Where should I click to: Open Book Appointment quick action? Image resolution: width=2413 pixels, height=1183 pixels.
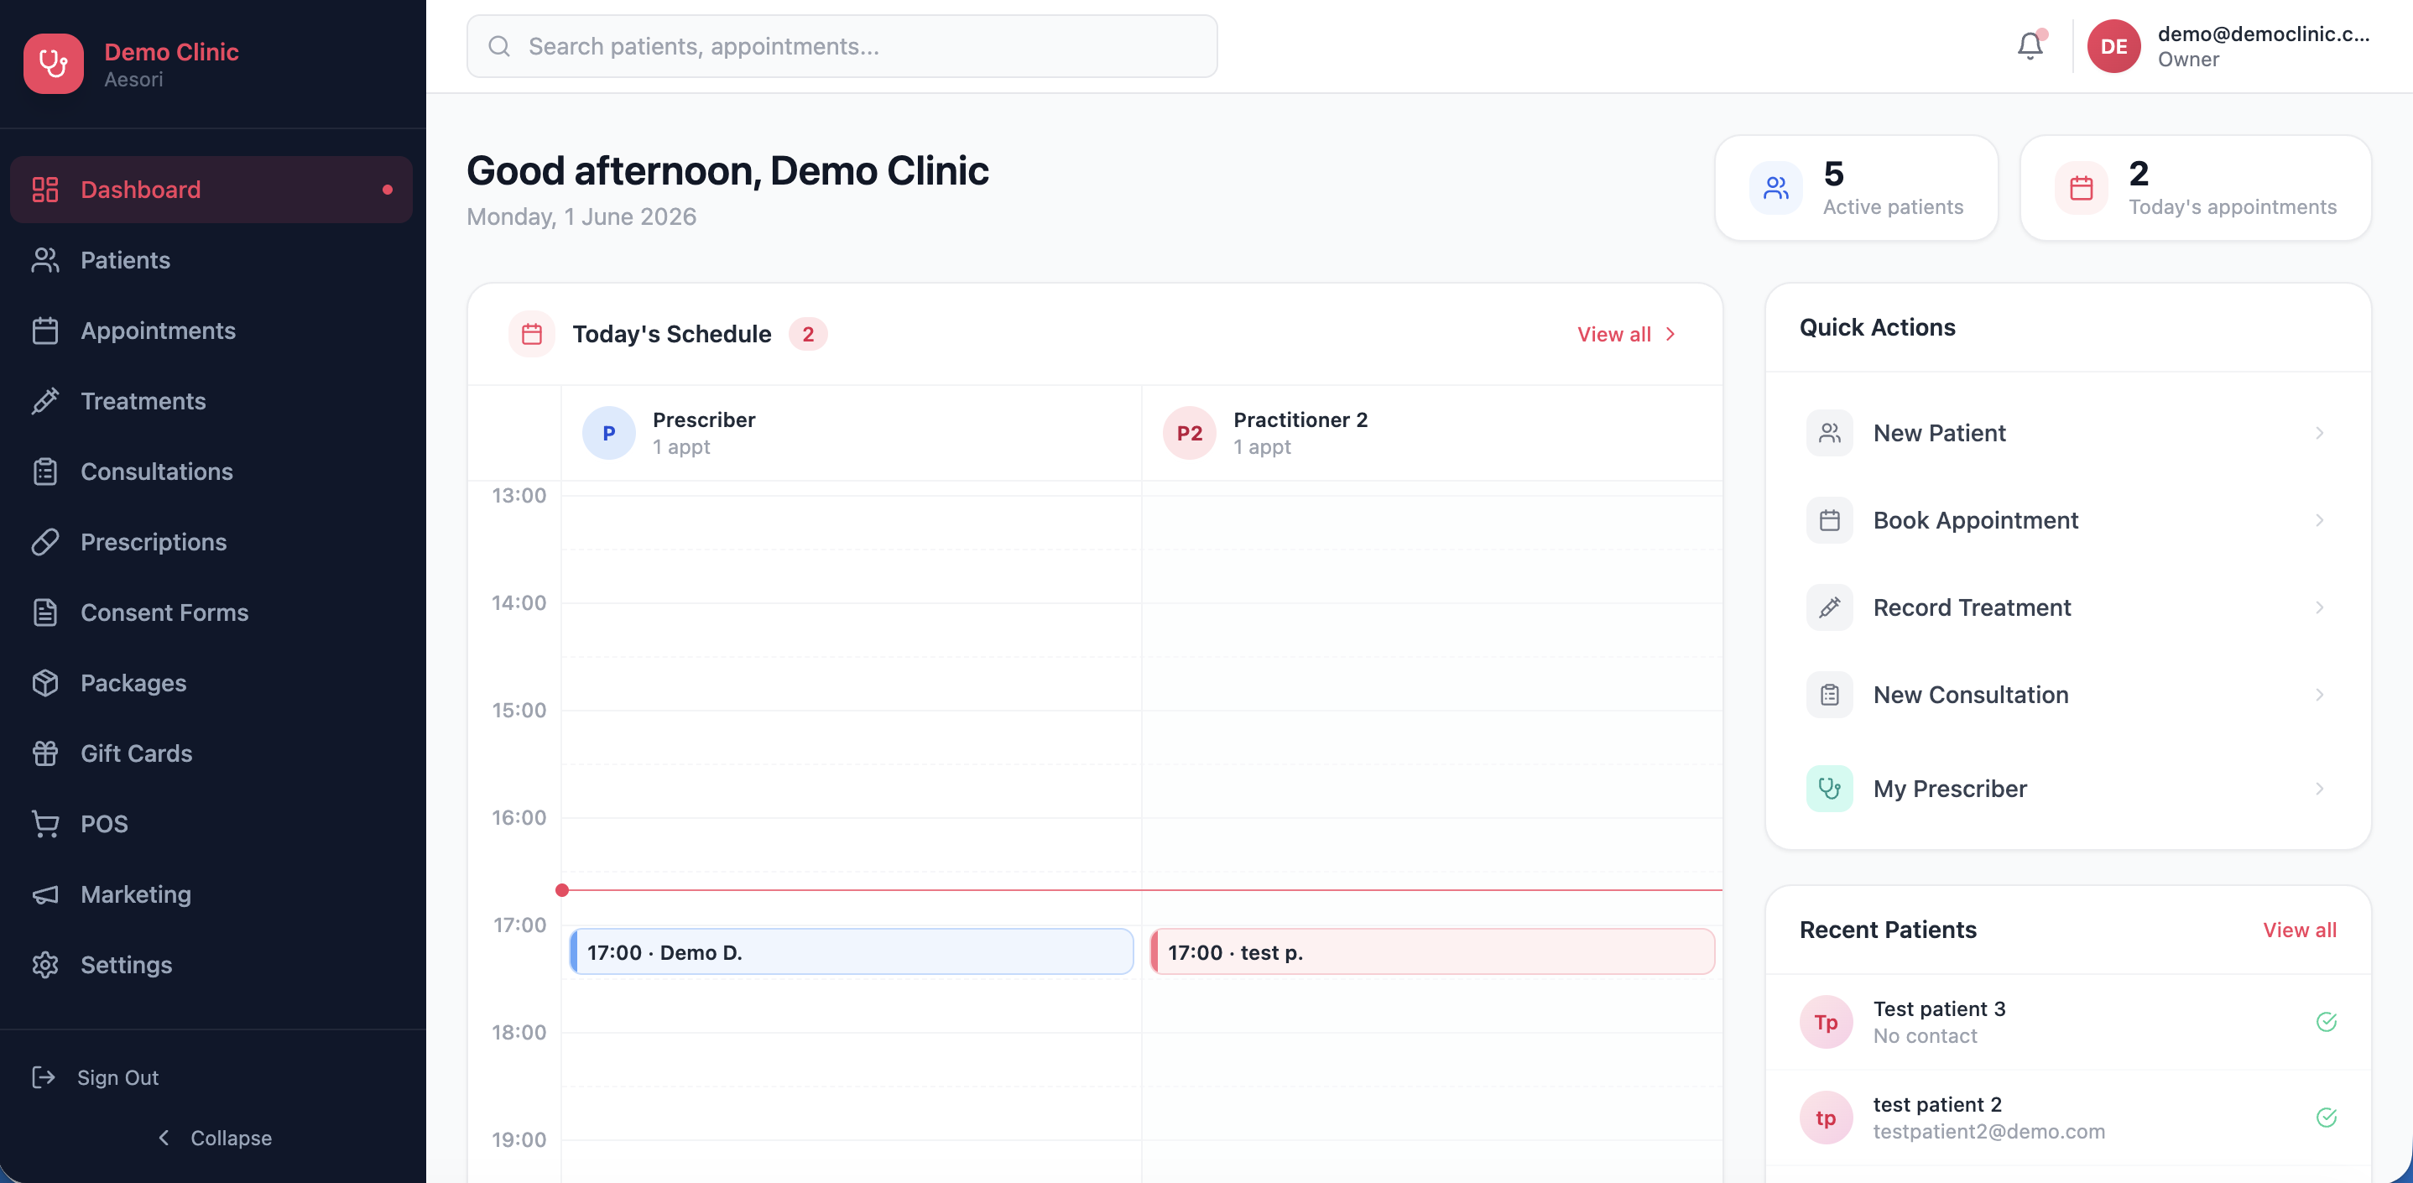click(2067, 520)
